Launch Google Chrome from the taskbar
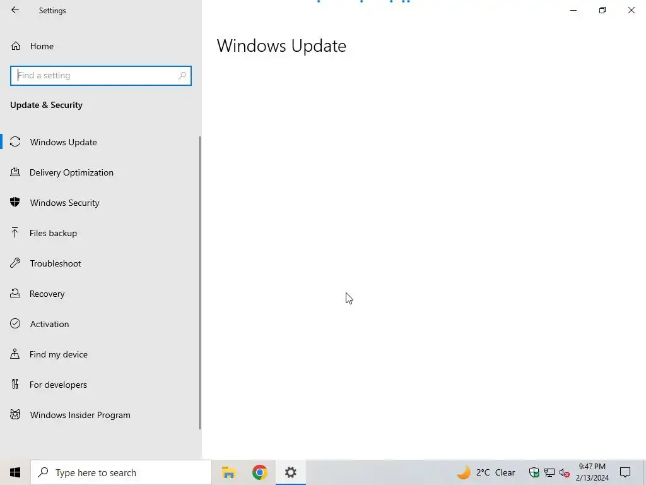This screenshot has height=485, width=646. coord(259,472)
